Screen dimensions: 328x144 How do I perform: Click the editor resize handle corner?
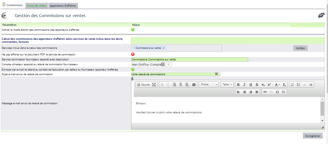point(323,127)
